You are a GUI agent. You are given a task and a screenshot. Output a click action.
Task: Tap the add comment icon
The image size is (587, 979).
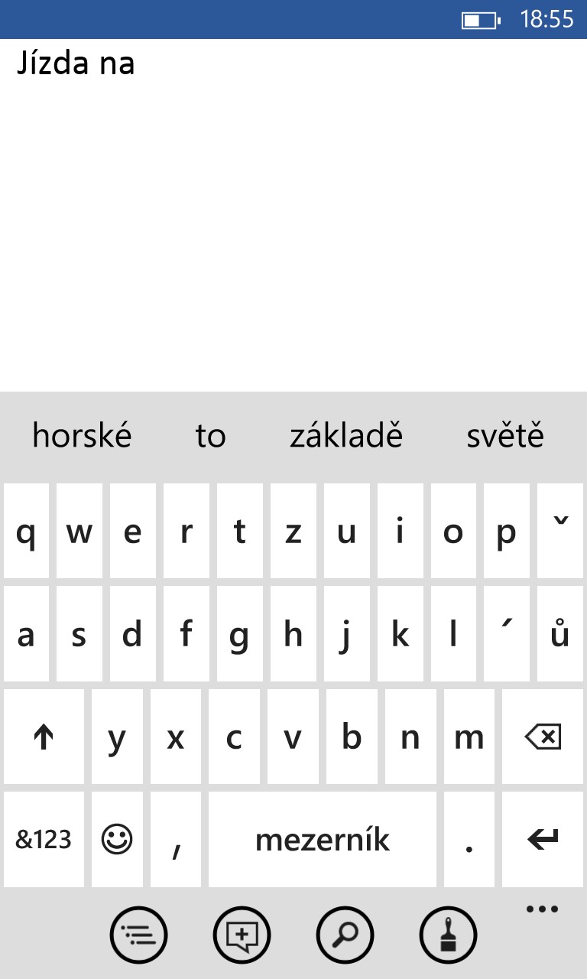[x=242, y=935]
